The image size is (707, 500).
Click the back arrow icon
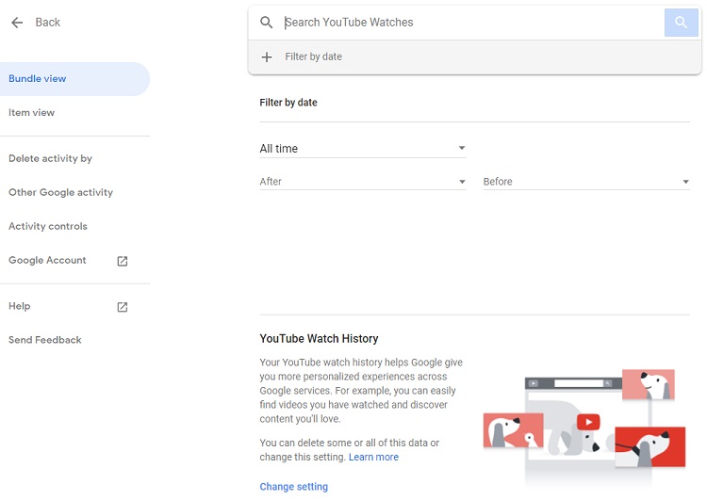tap(17, 23)
